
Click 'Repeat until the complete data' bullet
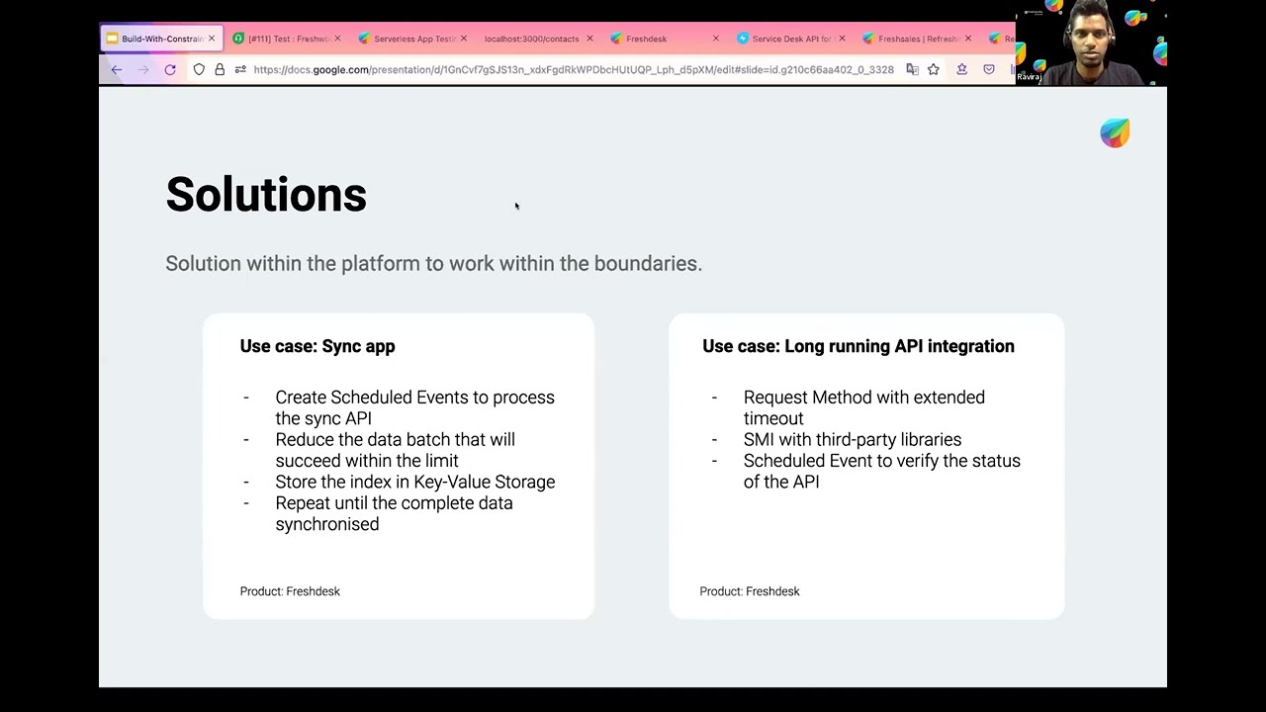pos(394,513)
